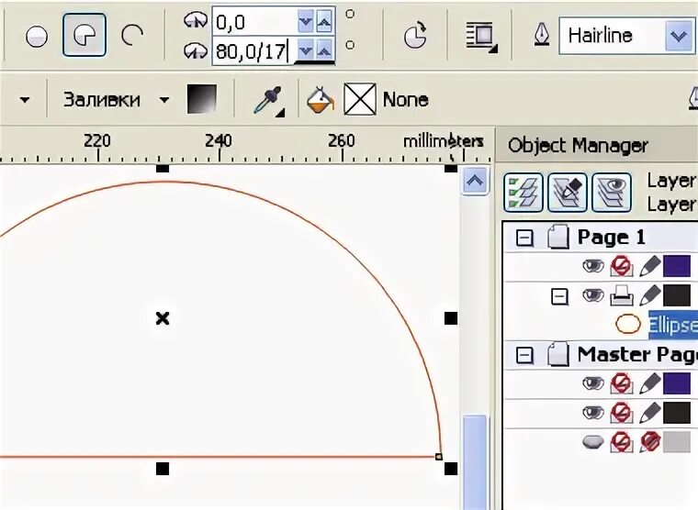Click the Page 1 page icon

(x=557, y=237)
